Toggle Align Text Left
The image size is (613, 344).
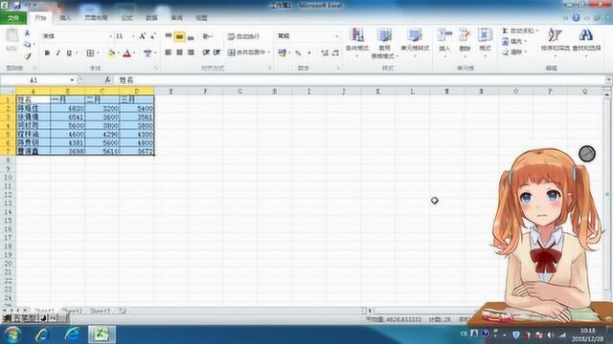click(169, 53)
